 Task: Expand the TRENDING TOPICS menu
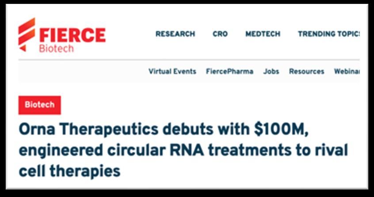pos(329,34)
